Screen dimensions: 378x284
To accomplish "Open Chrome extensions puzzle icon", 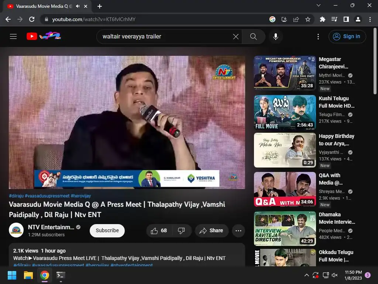I will (322, 19).
